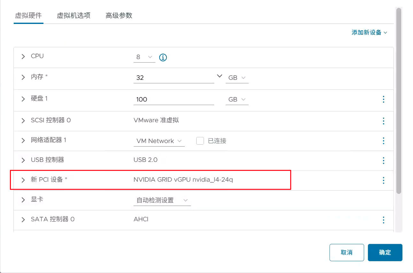The height and width of the screenshot is (273, 413).
Task: Expand the 内存 settings row
Action: [x=23, y=77]
